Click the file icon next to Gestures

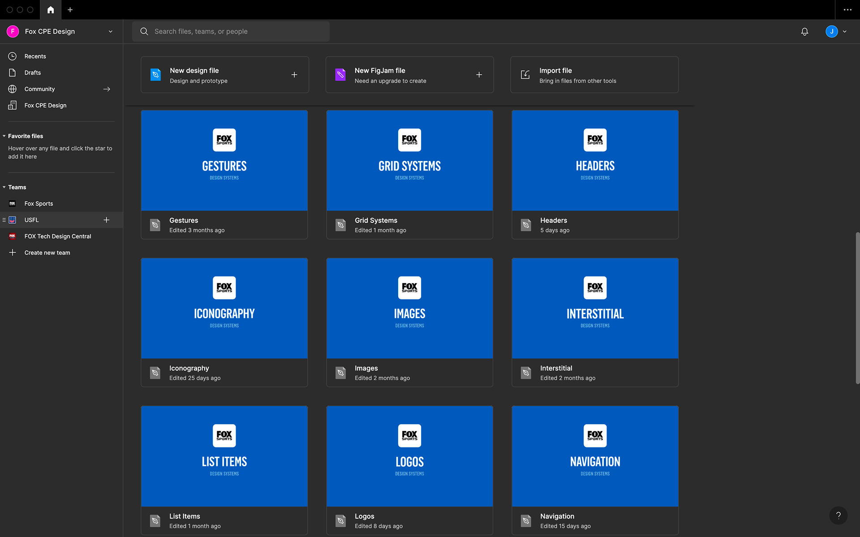(x=155, y=225)
